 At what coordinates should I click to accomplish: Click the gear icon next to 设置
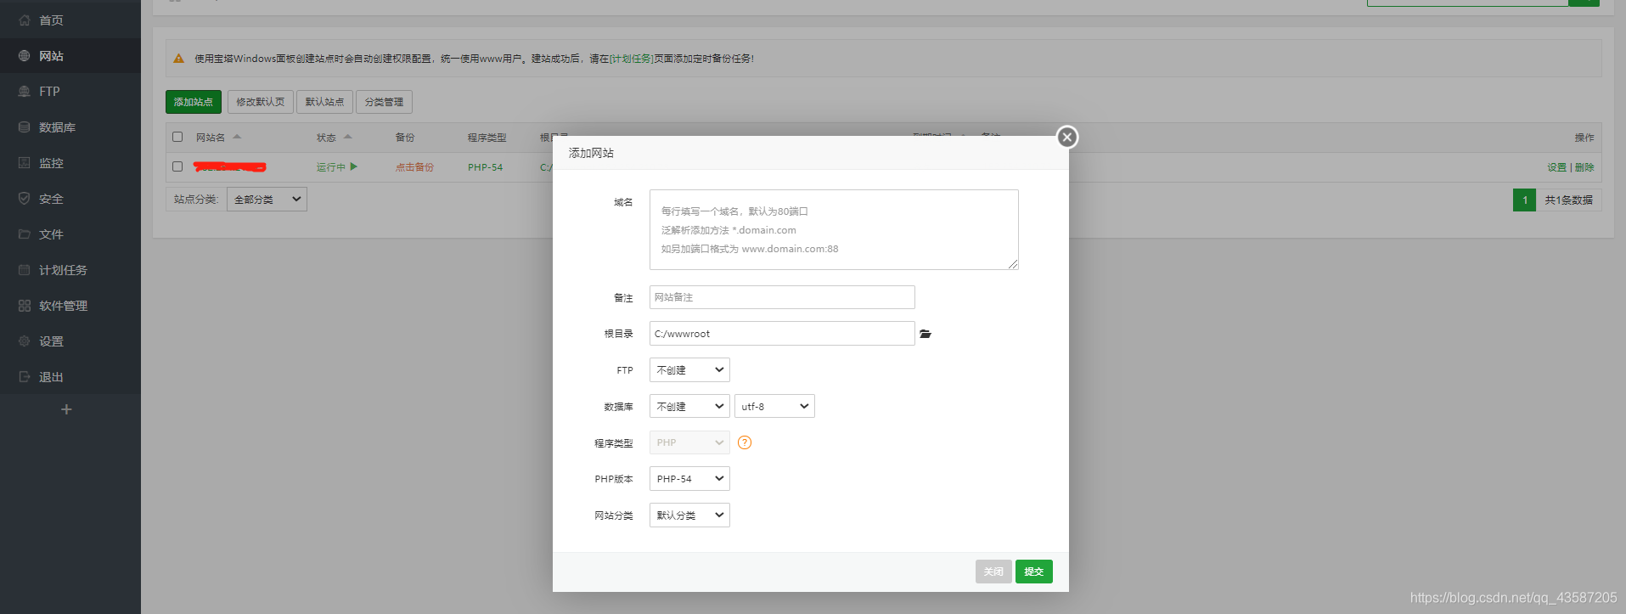(x=24, y=341)
